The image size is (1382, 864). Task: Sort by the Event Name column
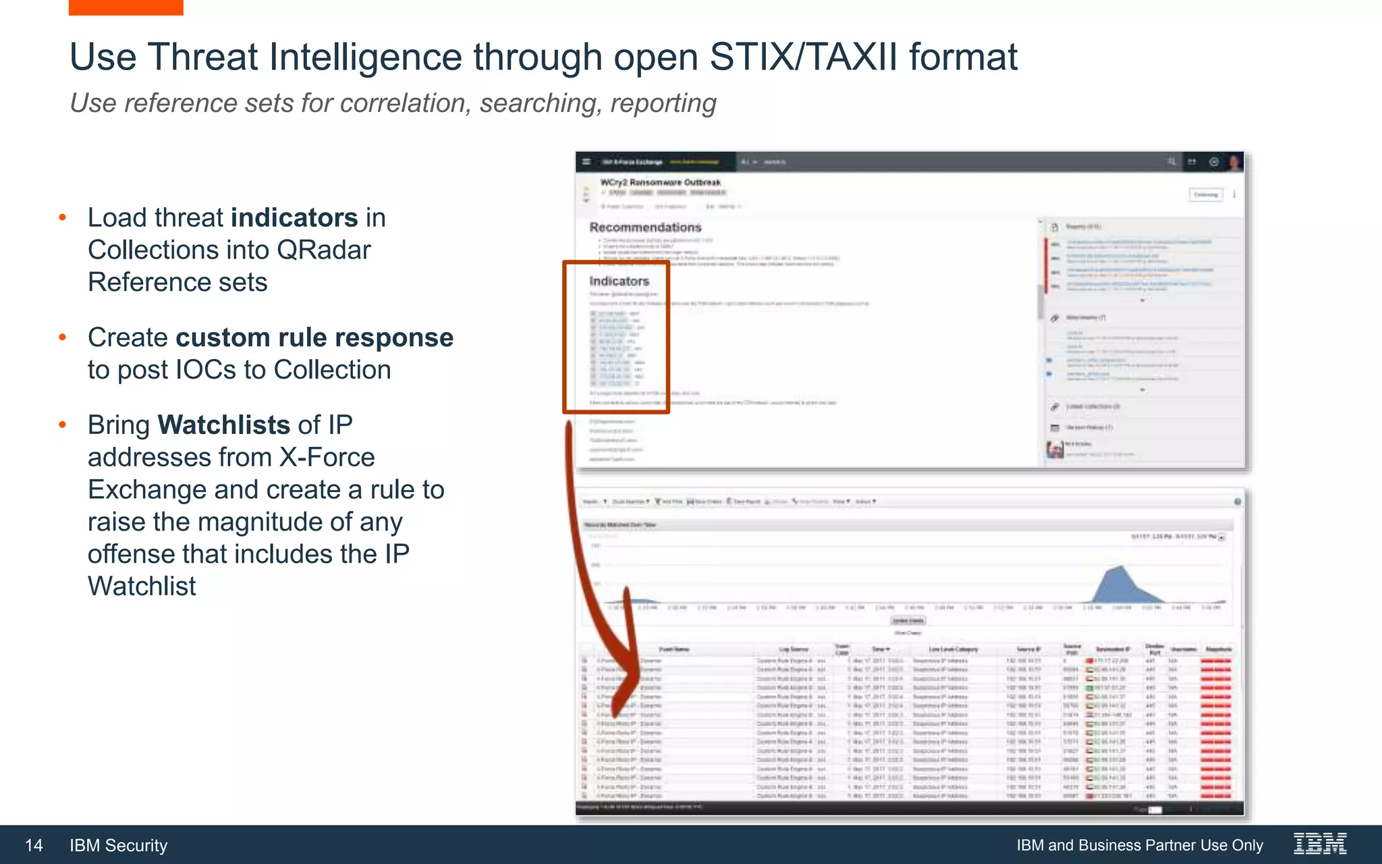673,649
